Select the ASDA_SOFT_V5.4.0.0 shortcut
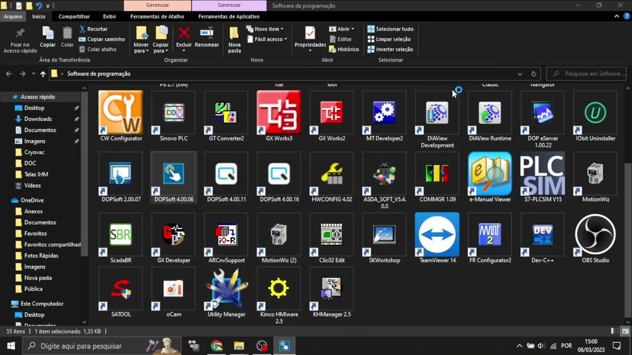This screenshot has width=632, height=355. 385,181
